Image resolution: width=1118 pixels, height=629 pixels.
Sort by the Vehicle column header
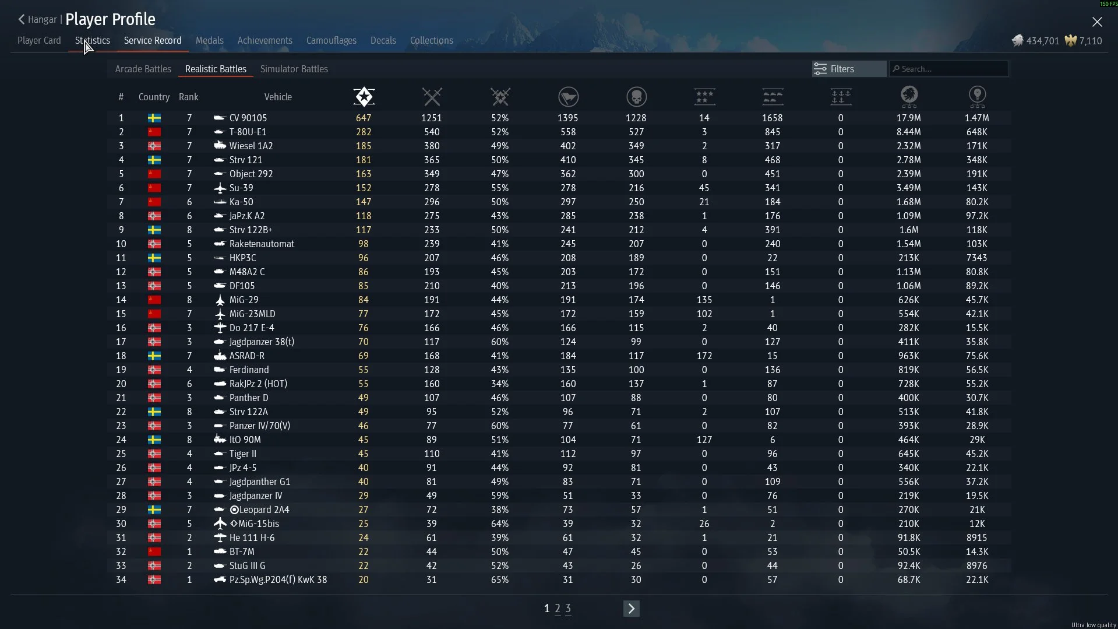click(x=278, y=97)
